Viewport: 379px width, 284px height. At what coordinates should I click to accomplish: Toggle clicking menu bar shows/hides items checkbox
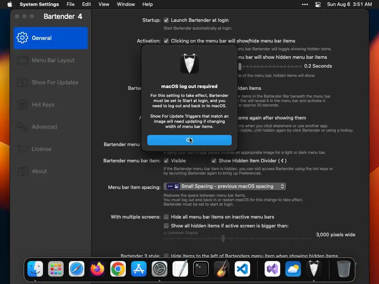coord(166,41)
